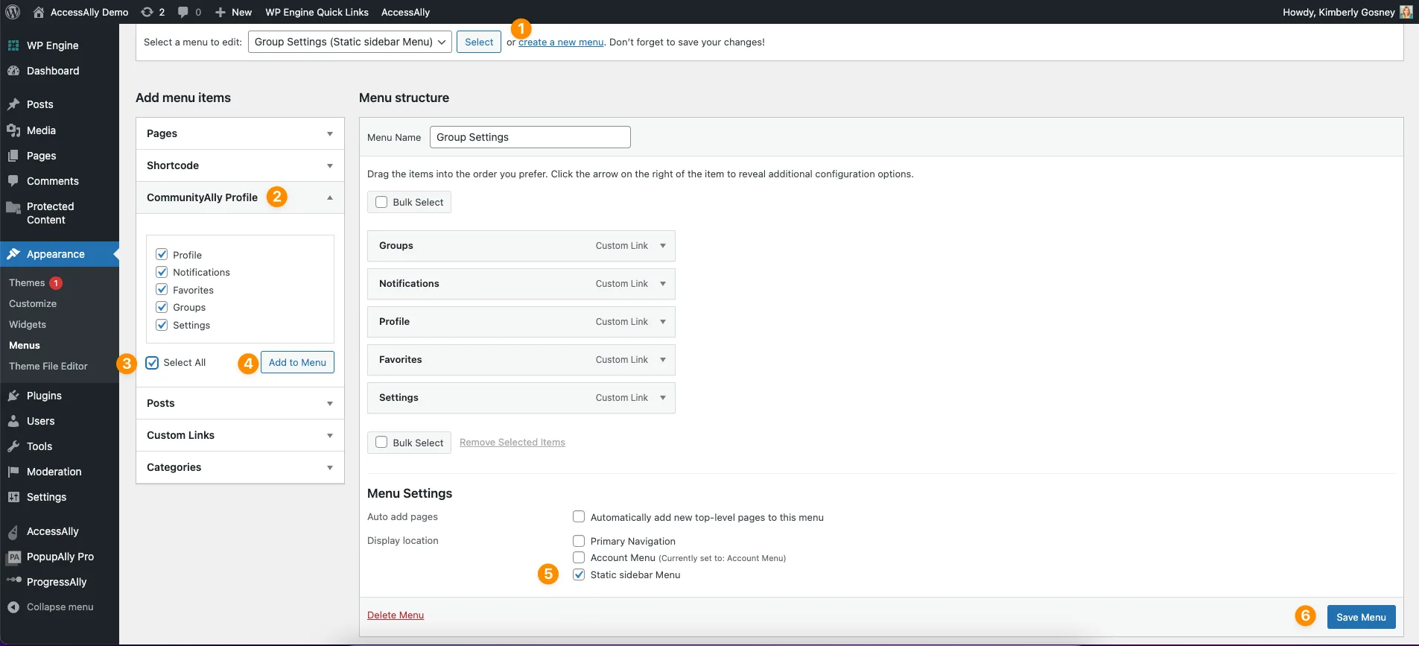Click the user avatar in top right
This screenshot has width=1419, height=646.
[1406, 12]
